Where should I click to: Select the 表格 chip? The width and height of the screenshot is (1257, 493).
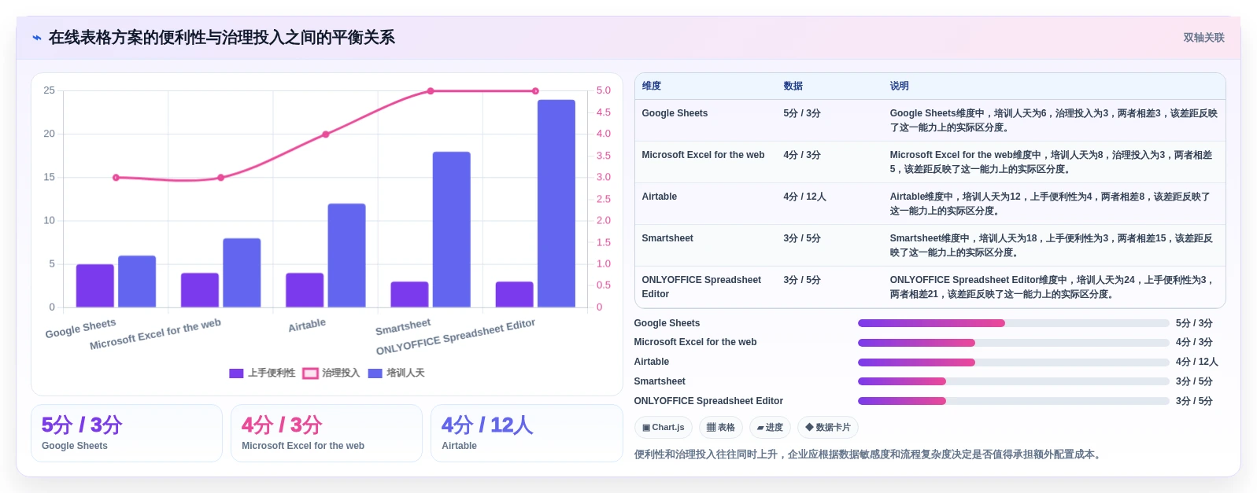click(x=720, y=427)
